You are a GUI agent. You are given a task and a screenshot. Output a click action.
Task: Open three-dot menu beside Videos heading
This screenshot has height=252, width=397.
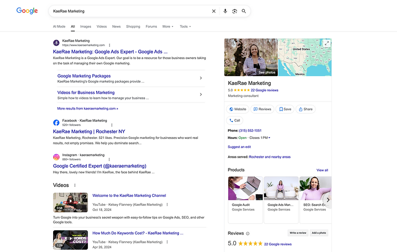75,185
